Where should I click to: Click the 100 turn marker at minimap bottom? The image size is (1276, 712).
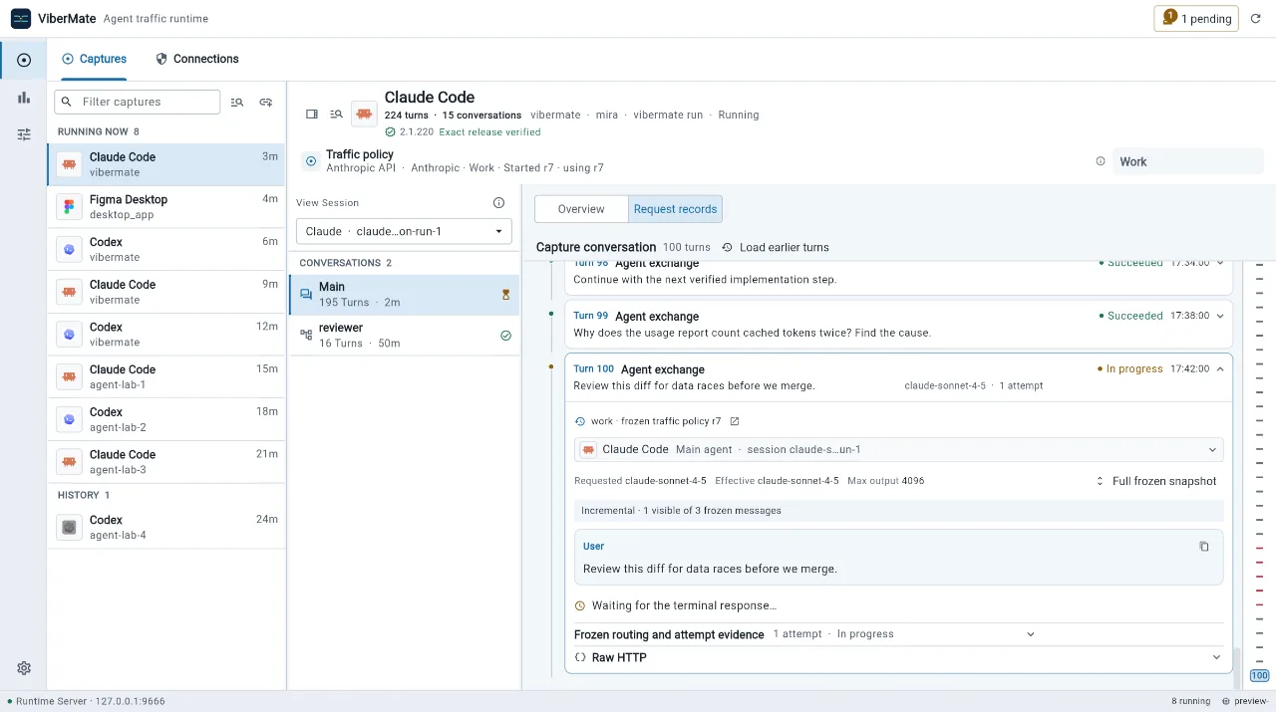pos(1259,675)
